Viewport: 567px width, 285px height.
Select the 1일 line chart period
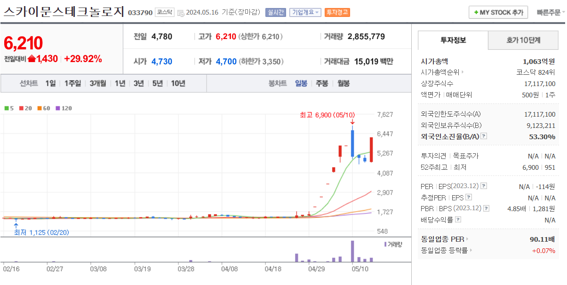coord(50,83)
